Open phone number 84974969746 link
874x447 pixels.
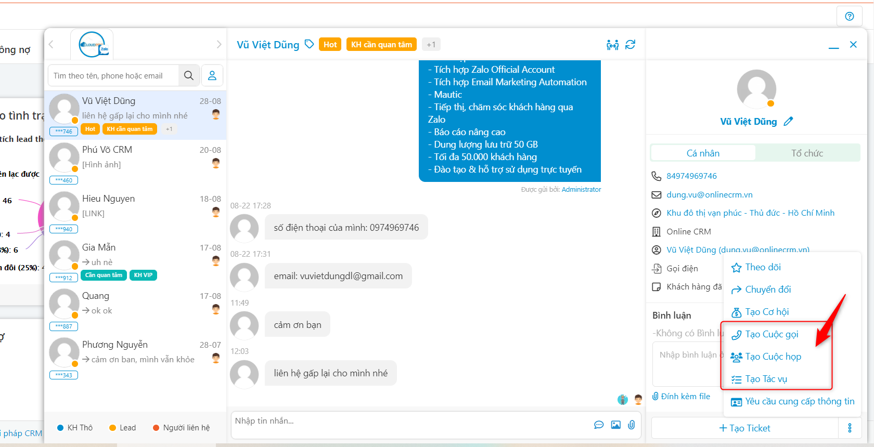click(691, 176)
